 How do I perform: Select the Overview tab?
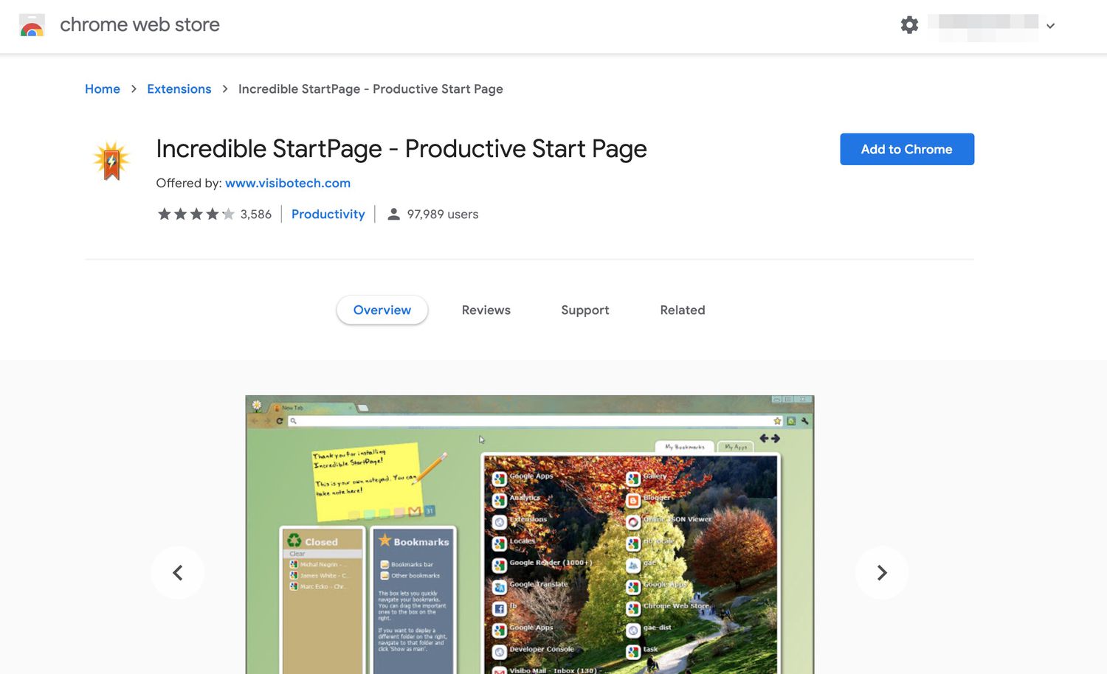click(382, 310)
